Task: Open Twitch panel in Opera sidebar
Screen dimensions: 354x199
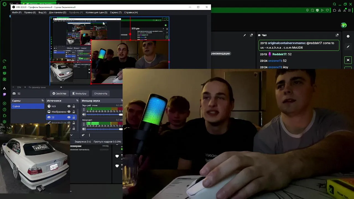Action: [4, 95]
